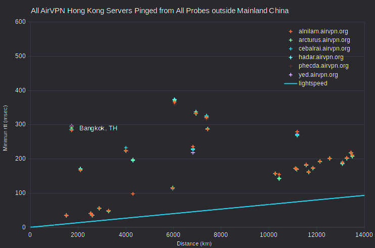This screenshot has width=375, height=248.
Task: Click the 600 tick label on y-axis
Action: [20, 22]
